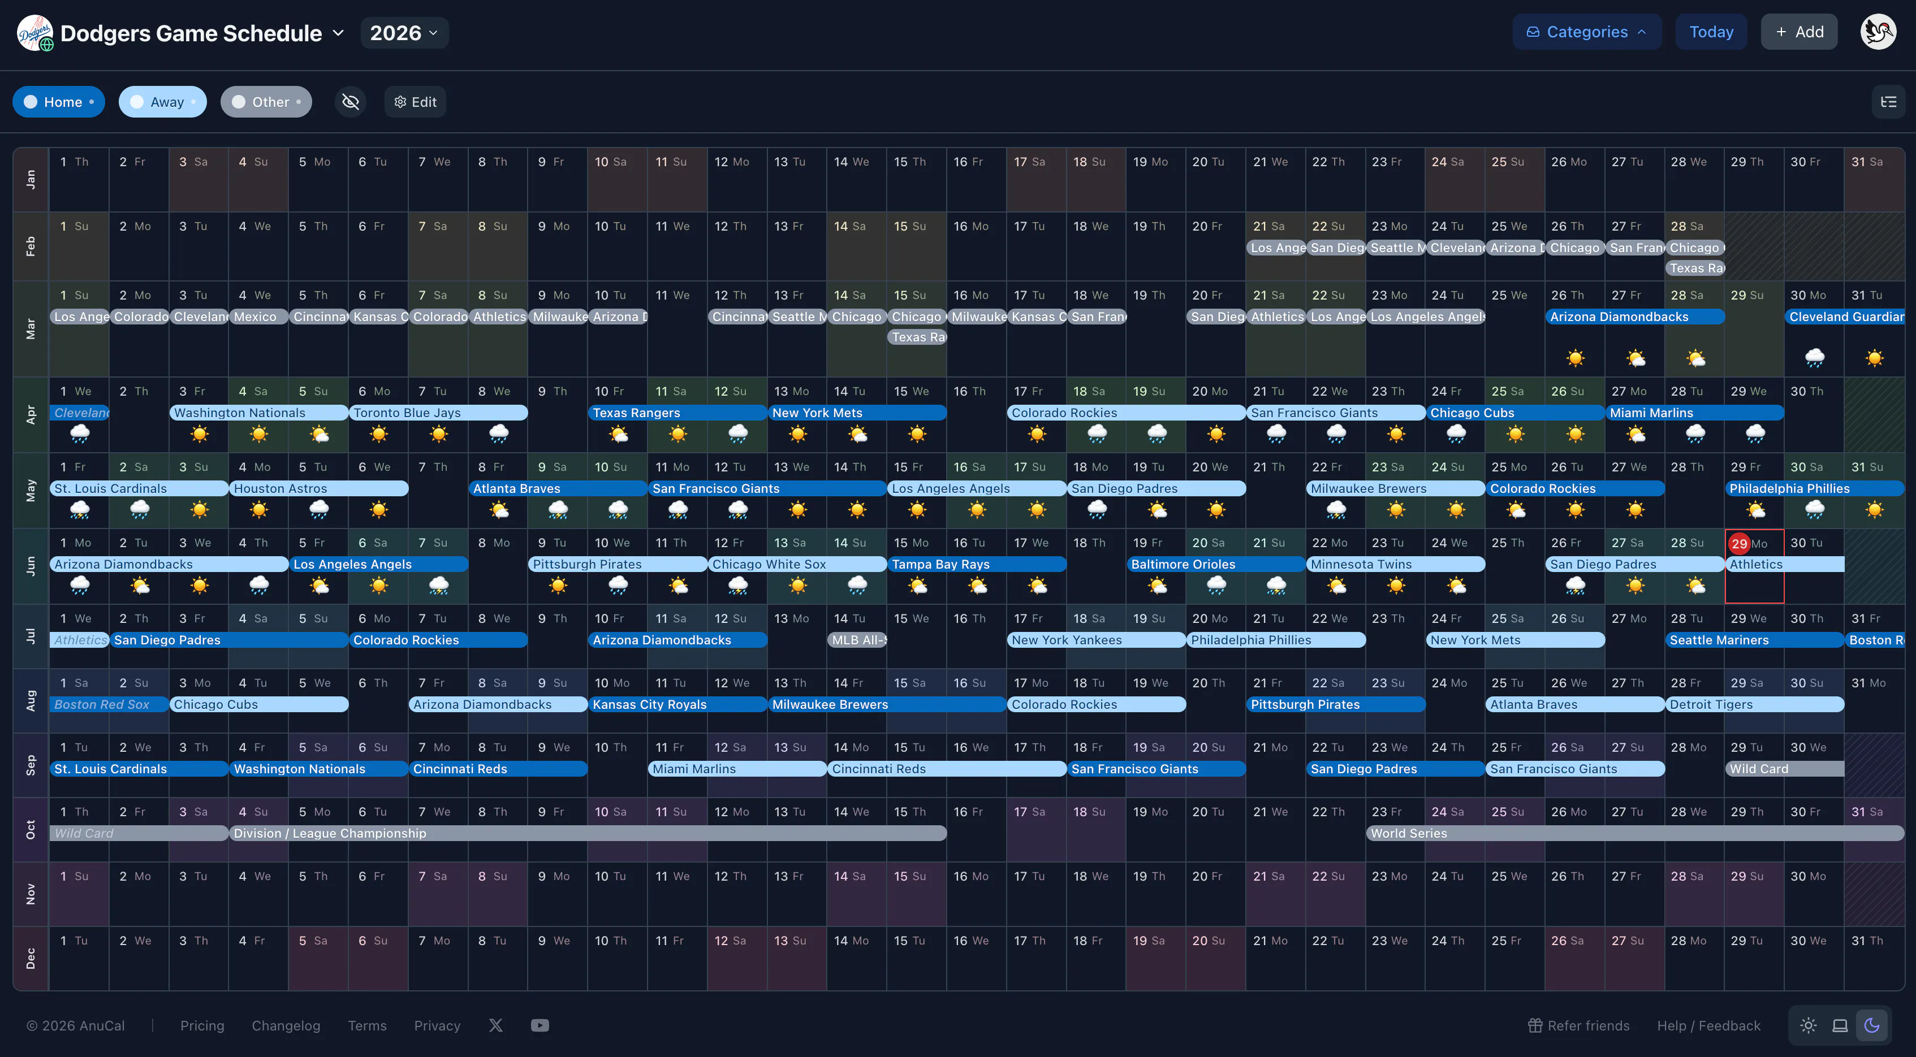Image resolution: width=1916 pixels, height=1057 pixels.
Task: Select the Jun month row label
Action: click(31, 566)
